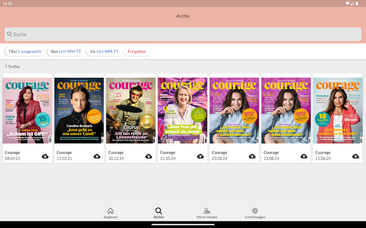Image resolution: width=366 pixels, height=228 pixels.
Task: Open the Sophia Thiel cover issue
Action: (27, 111)
